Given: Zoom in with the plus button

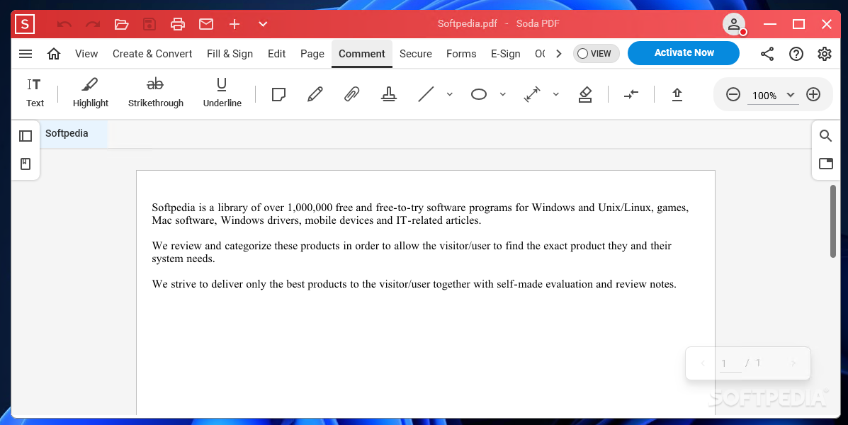Looking at the screenshot, I should tap(813, 95).
